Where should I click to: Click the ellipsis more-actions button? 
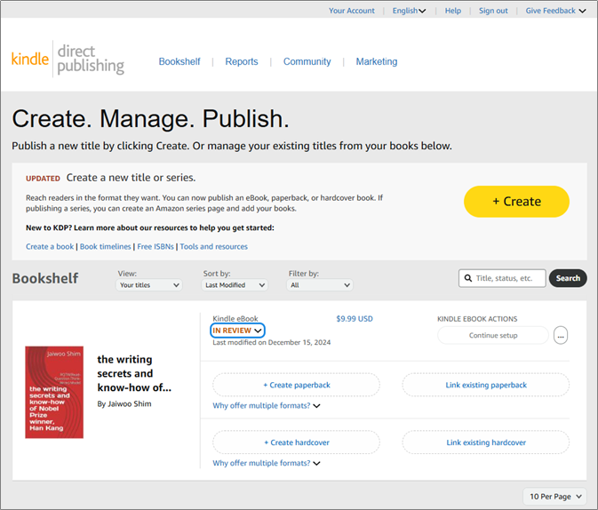coord(561,335)
